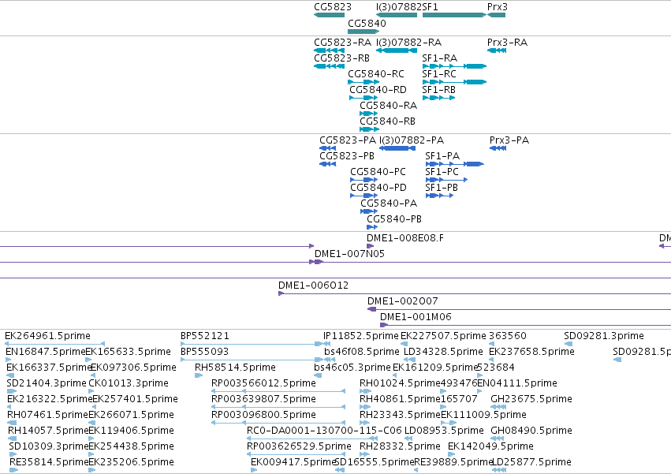The image size is (671, 474).
Task: Select EK254438.5prime EST label
Action: click(x=131, y=446)
